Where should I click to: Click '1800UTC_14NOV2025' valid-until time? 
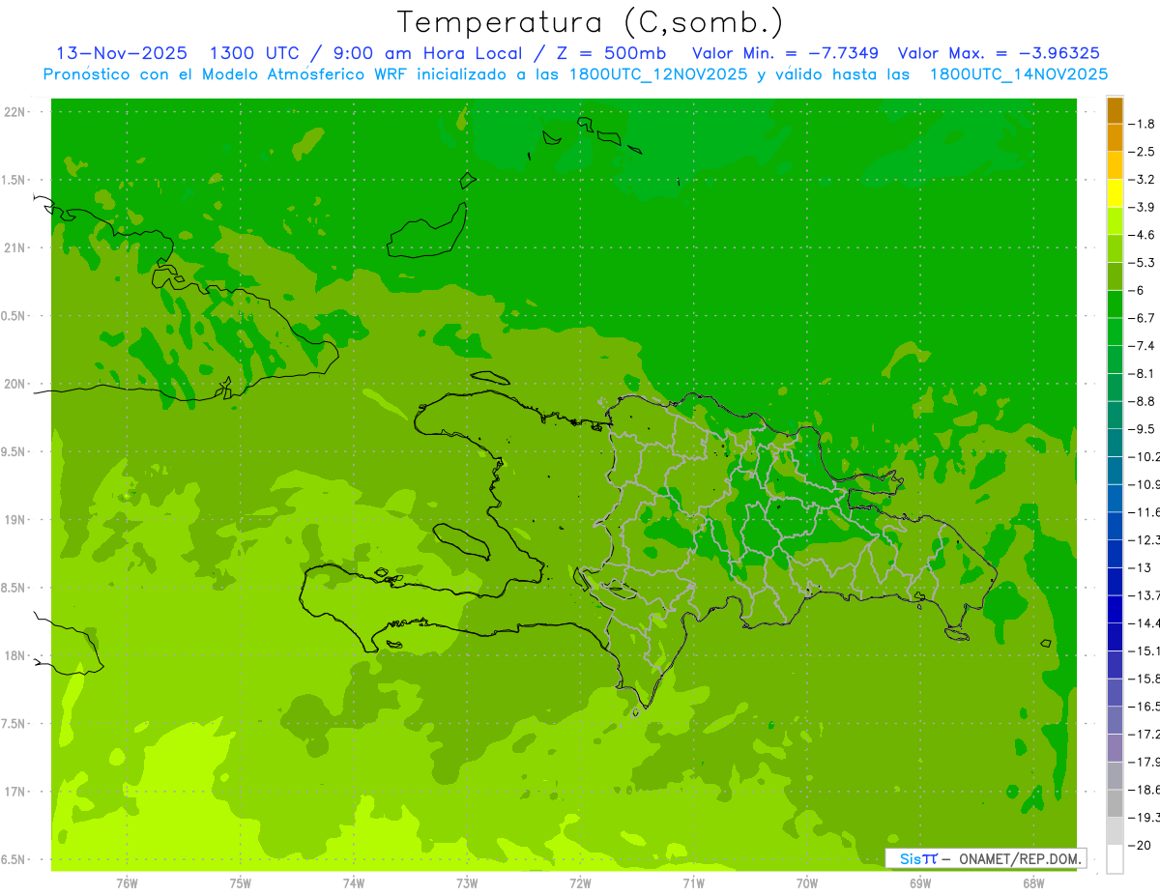point(1018,74)
